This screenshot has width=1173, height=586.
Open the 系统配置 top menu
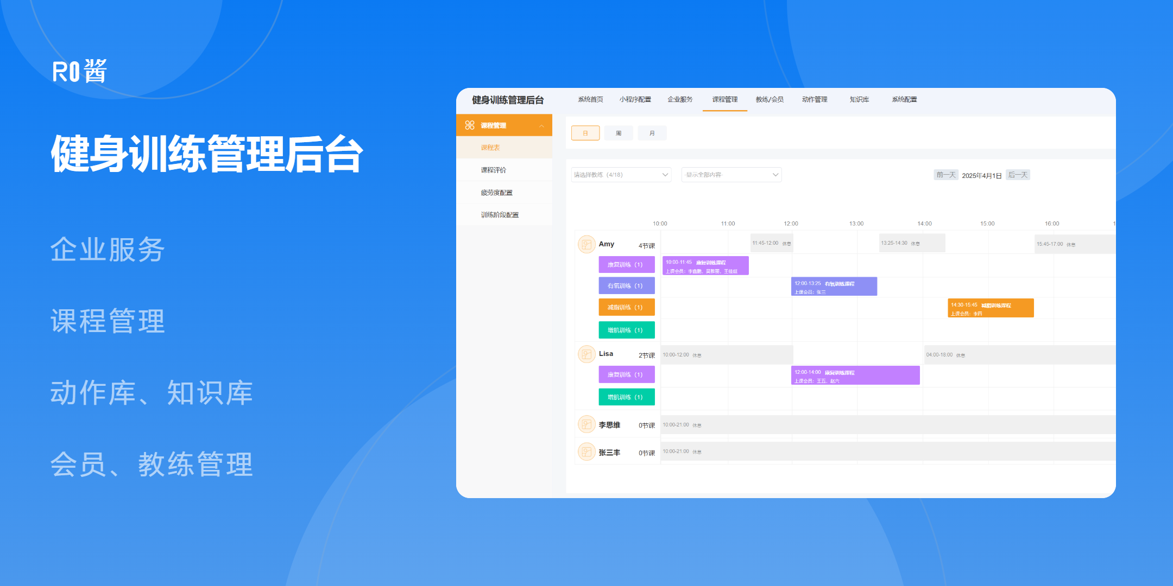pyautogui.click(x=904, y=99)
